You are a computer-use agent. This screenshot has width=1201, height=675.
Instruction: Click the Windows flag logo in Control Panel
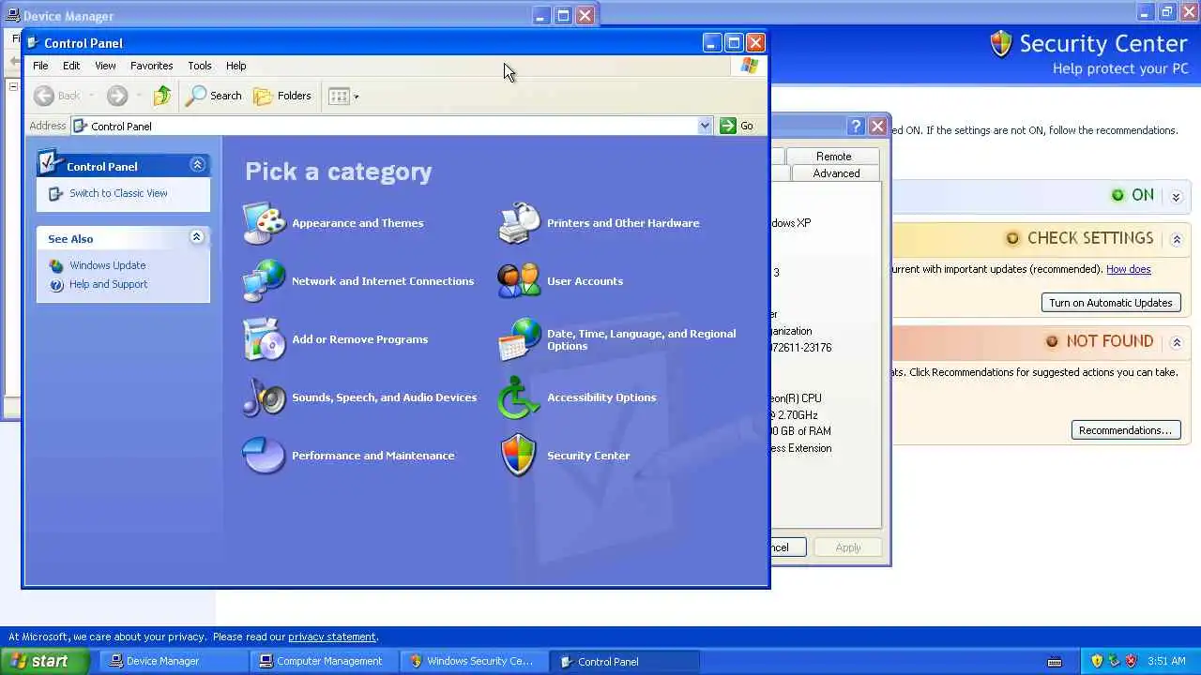(x=749, y=66)
